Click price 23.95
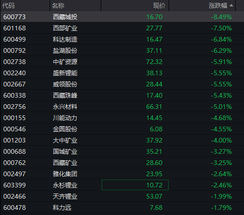The height and width of the screenshot is (215, 244). pos(154,174)
